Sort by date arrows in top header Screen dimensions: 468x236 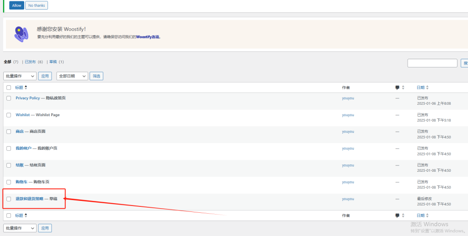(427, 87)
